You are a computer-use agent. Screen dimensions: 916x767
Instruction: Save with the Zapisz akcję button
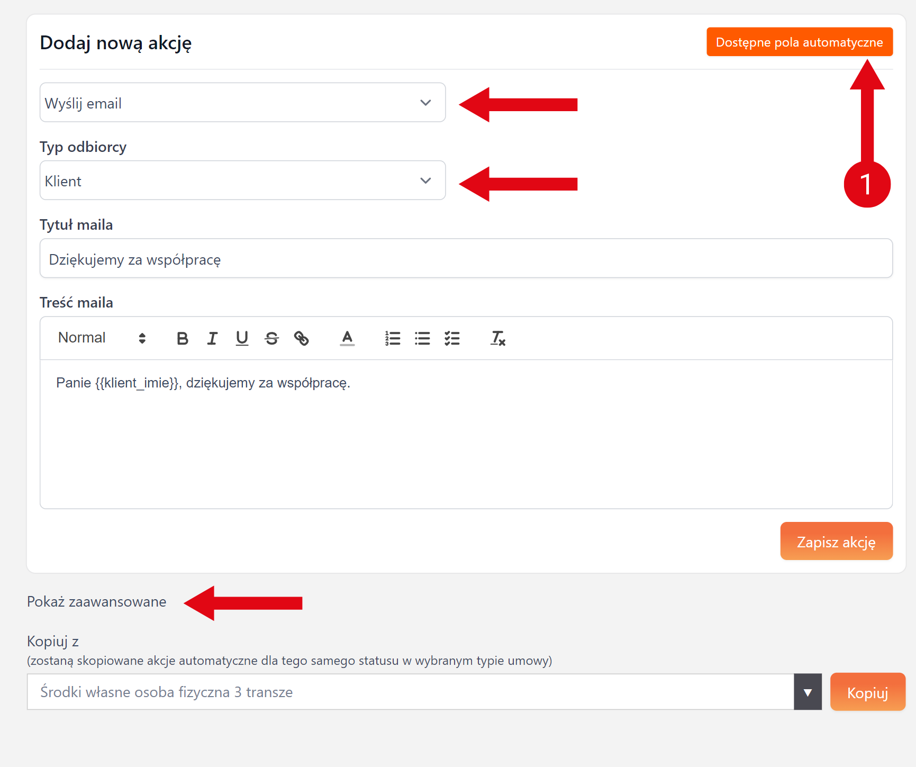tap(836, 542)
